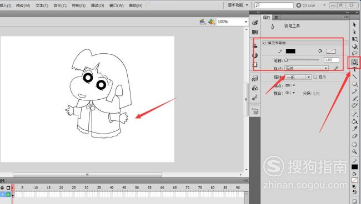Open the Window (W) menu
Screen dimensions: 361x204
coord(116,6)
